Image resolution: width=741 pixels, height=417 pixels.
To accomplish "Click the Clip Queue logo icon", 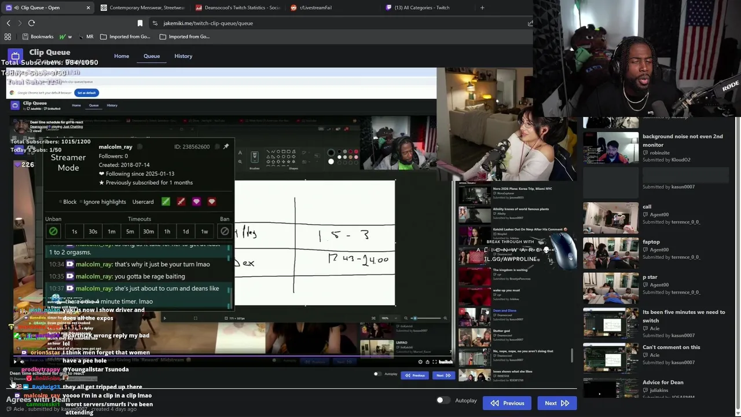I will coord(15,56).
